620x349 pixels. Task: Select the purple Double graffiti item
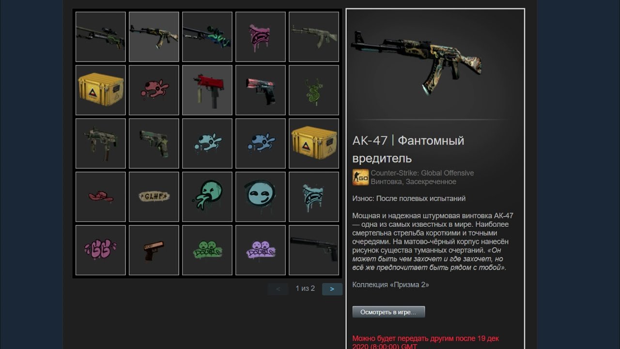[x=261, y=250]
